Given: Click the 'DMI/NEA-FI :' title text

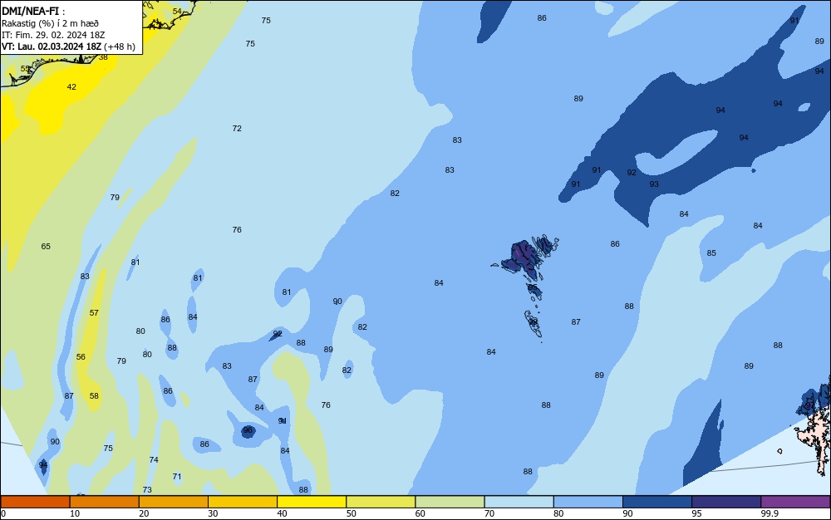Looking at the screenshot, I should (33, 11).
